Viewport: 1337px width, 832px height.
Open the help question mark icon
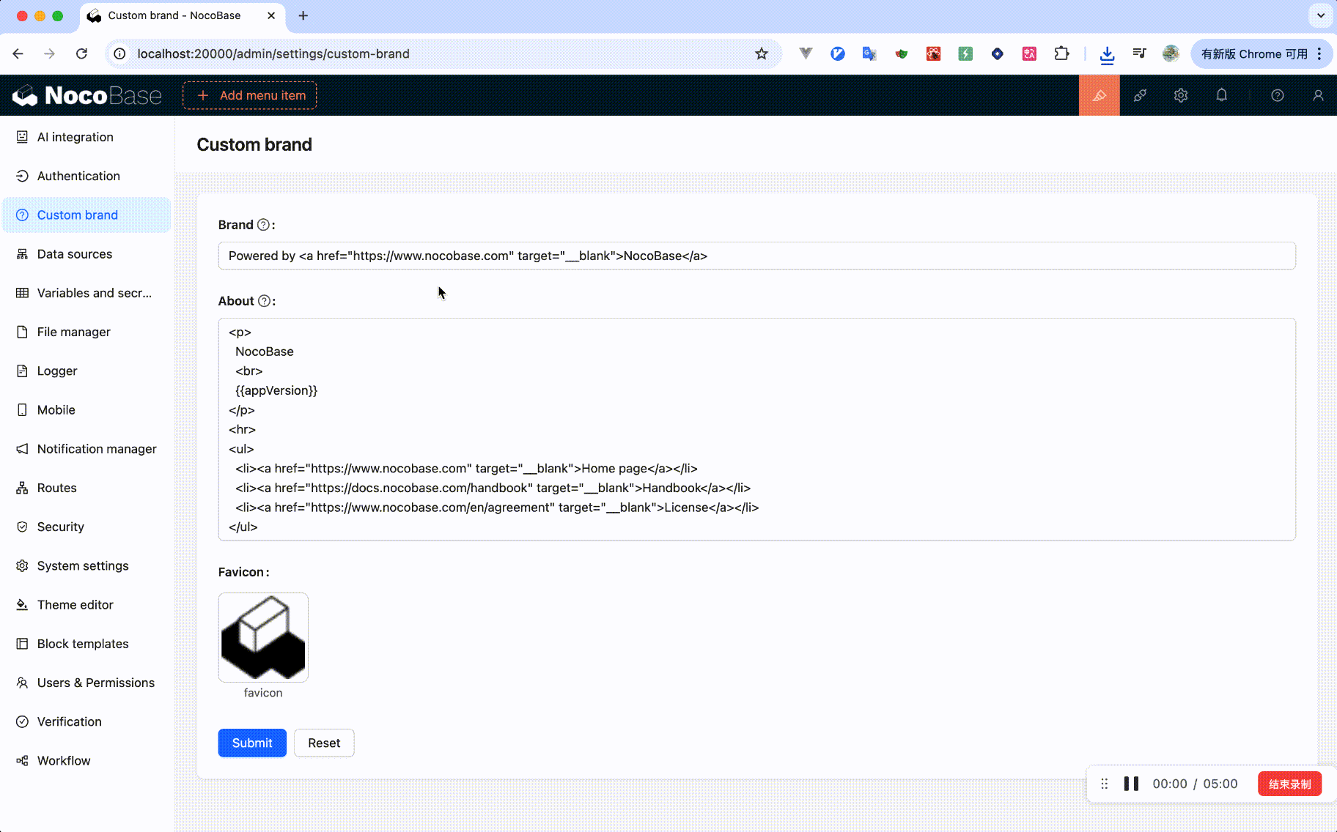[1277, 95]
